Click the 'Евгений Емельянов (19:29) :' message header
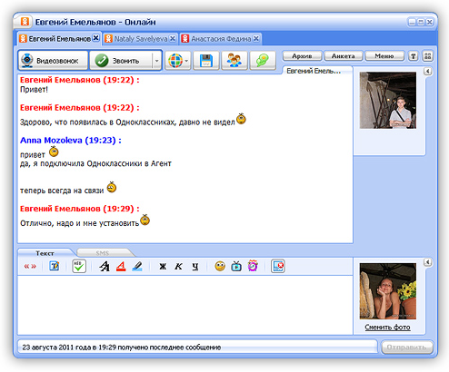The width and height of the screenshot is (449, 372). click(x=80, y=209)
